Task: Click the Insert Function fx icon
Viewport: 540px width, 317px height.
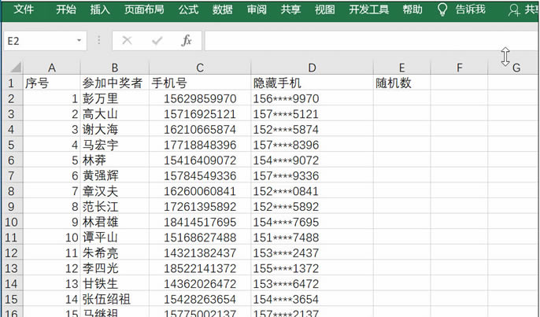Action: pyautogui.click(x=187, y=40)
